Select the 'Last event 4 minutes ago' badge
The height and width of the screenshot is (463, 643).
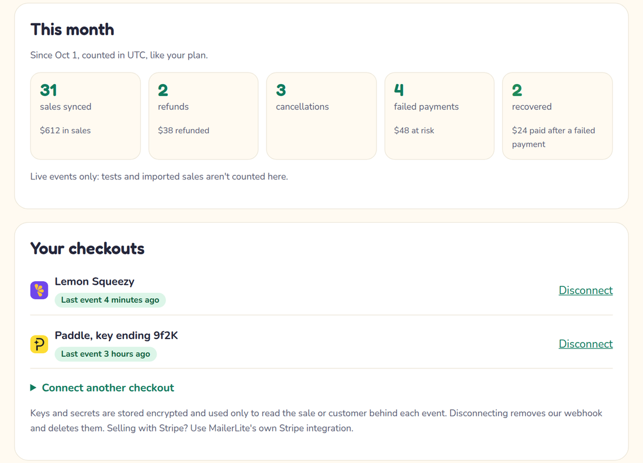pyautogui.click(x=110, y=300)
